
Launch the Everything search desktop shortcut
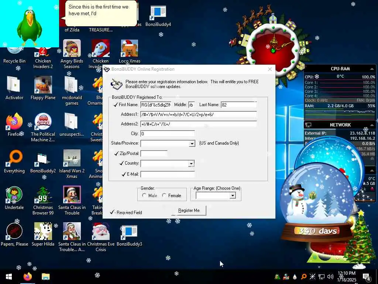point(14,161)
